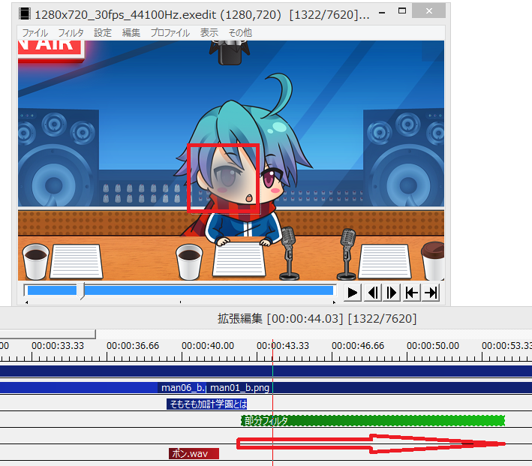Image resolution: width=532 pixels, height=466 pixels.
Task: Jump to the end frame
Action: pos(431,292)
